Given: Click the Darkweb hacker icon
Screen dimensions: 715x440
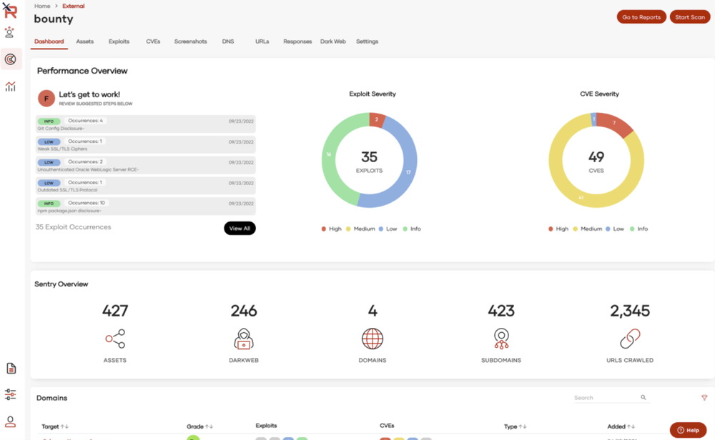Looking at the screenshot, I should 244,339.
